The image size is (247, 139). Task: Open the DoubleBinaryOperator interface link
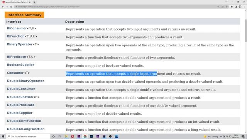tap(25, 81)
